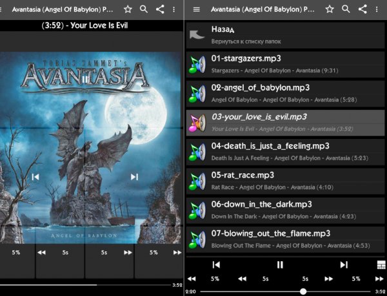Image resolution: width=387 pixels, height=296 pixels.
Task: Click the pink playing icon beside 03-your_love_is_evil.mp3
Action: [x=197, y=123]
